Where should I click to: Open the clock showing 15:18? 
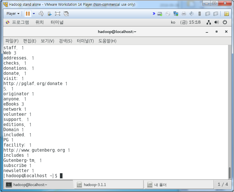(190, 22)
